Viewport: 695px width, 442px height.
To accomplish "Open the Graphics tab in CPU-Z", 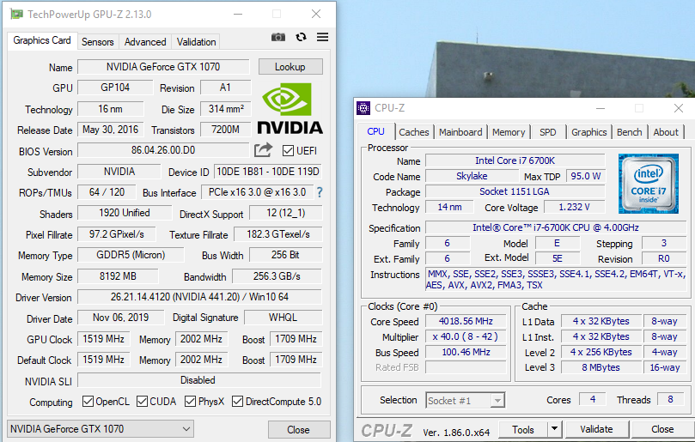I will pos(588,132).
